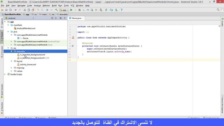Open the Refactor menu
224x126 pixels.
pyautogui.click(x=46, y=6)
